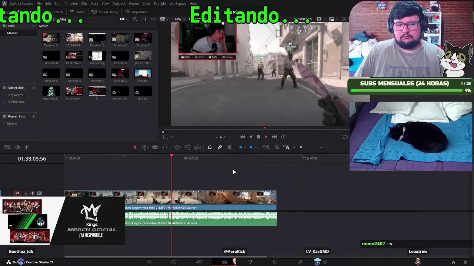Go to Project Manager home icon
474x266 pixels.
tap(453, 262)
